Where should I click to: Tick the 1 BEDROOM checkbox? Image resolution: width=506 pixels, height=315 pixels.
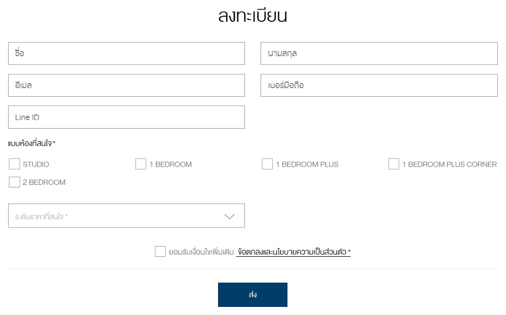tap(141, 164)
